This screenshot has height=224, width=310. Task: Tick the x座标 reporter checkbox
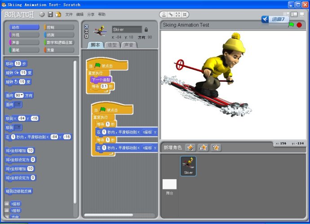pyautogui.click(x=7, y=203)
